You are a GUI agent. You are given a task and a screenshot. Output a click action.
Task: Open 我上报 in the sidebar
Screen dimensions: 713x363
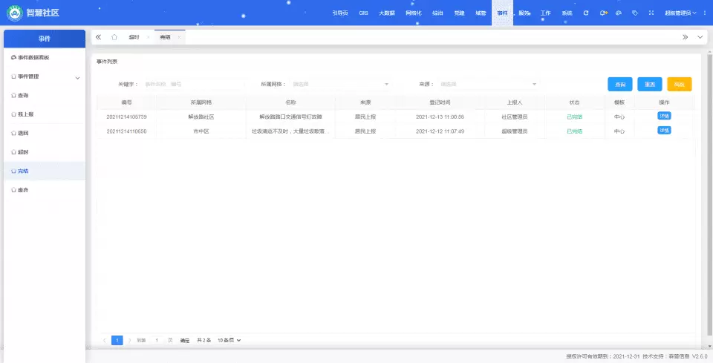(x=45, y=114)
